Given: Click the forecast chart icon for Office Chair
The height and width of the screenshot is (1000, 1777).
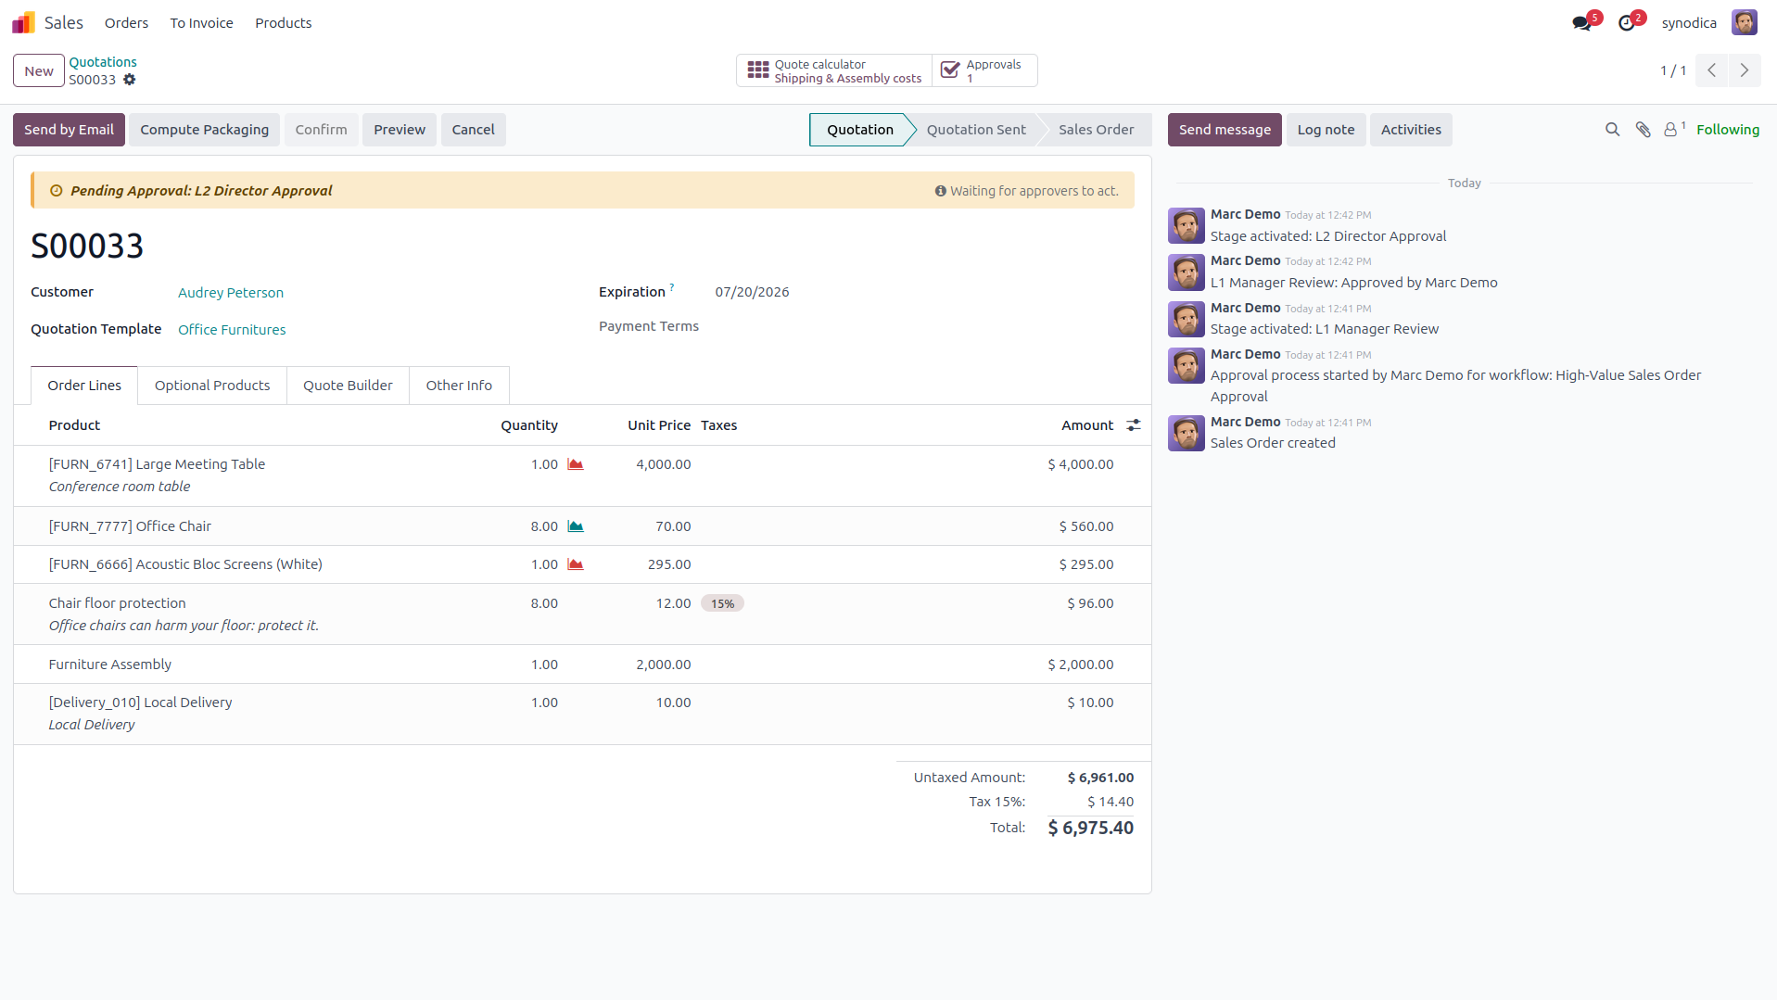Looking at the screenshot, I should click(x=576, y=526).
